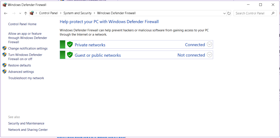Click the search magnifier icon
The width and height of the screenshot is (280, 138).
[273, 13]
